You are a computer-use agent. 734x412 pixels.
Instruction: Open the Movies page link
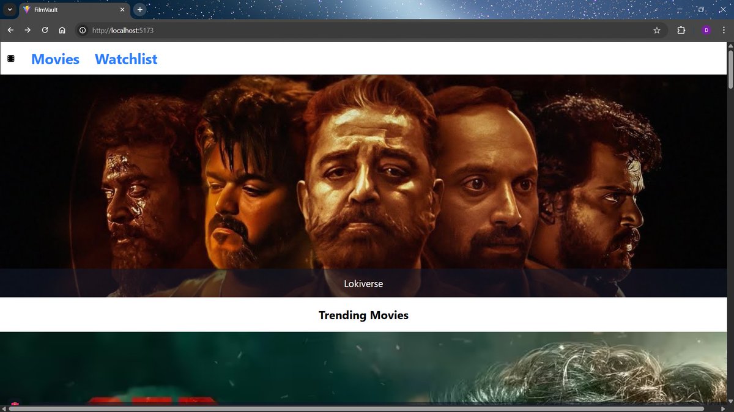click(x=55, y=59)
